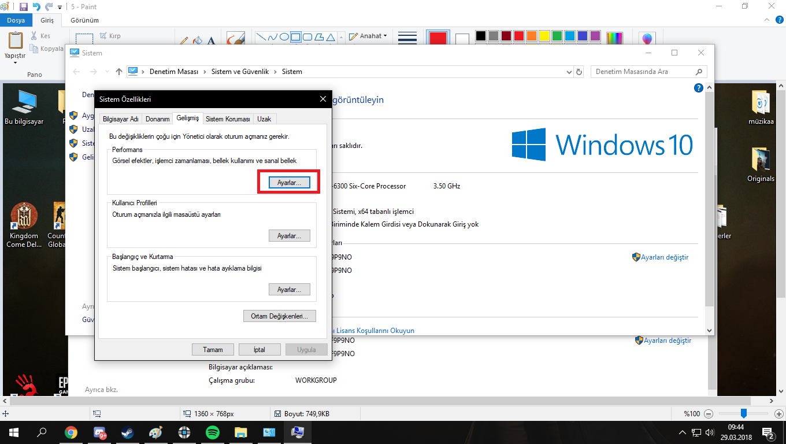Pick the Triangle shape

[x=331, y=36]
